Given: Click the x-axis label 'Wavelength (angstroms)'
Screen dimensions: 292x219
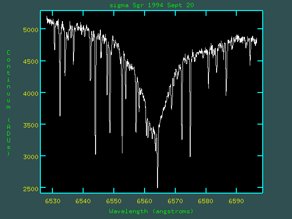Looking at the screenshot, I should point(151,211).
